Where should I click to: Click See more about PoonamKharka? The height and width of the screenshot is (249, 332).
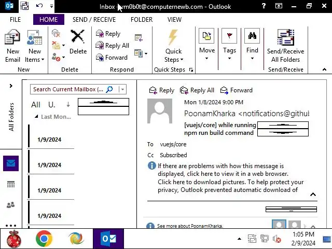coord(190,226)
